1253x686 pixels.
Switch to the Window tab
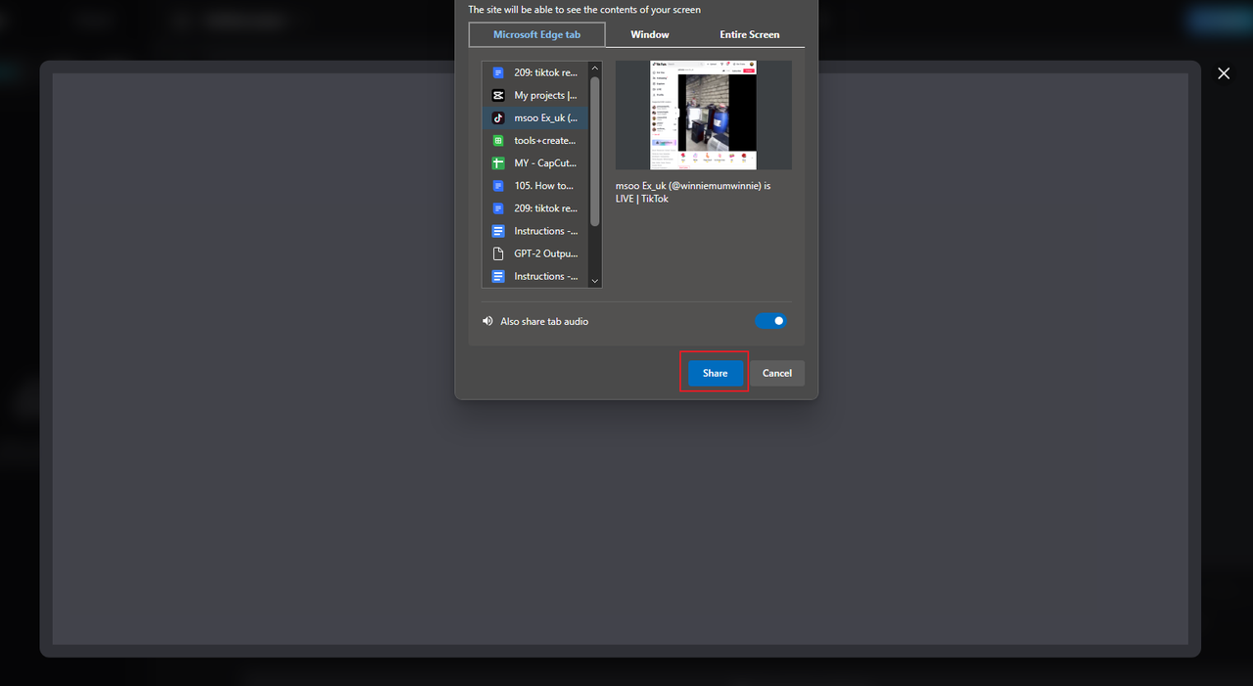point(650,34)
